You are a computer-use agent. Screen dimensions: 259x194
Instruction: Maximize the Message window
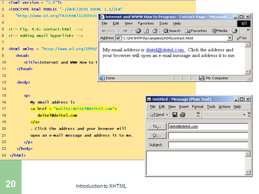(x=241, y=99)
